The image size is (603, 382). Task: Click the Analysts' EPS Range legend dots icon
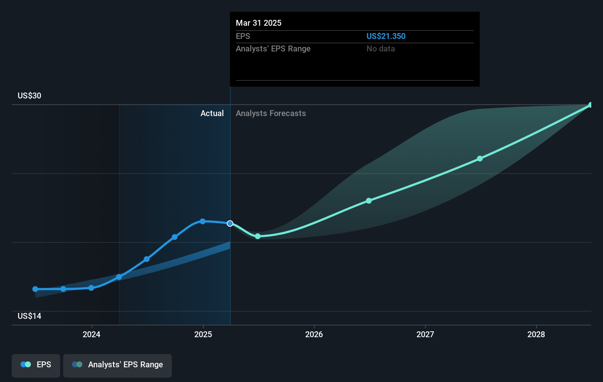(77, 364)
